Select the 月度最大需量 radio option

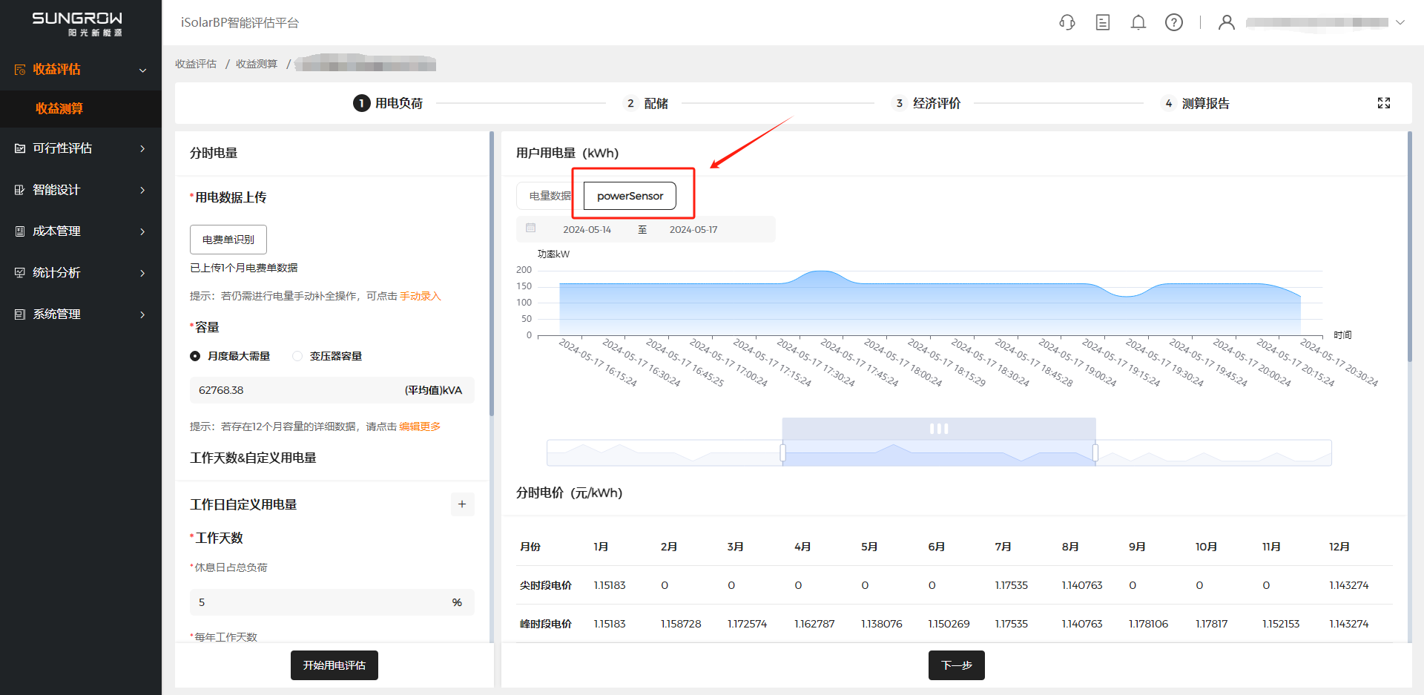(196, 356)
